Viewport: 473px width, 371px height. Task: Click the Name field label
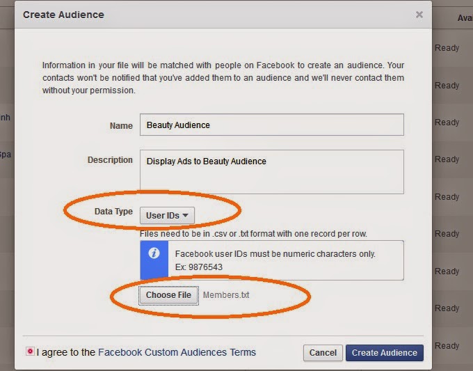pos(121,125)
